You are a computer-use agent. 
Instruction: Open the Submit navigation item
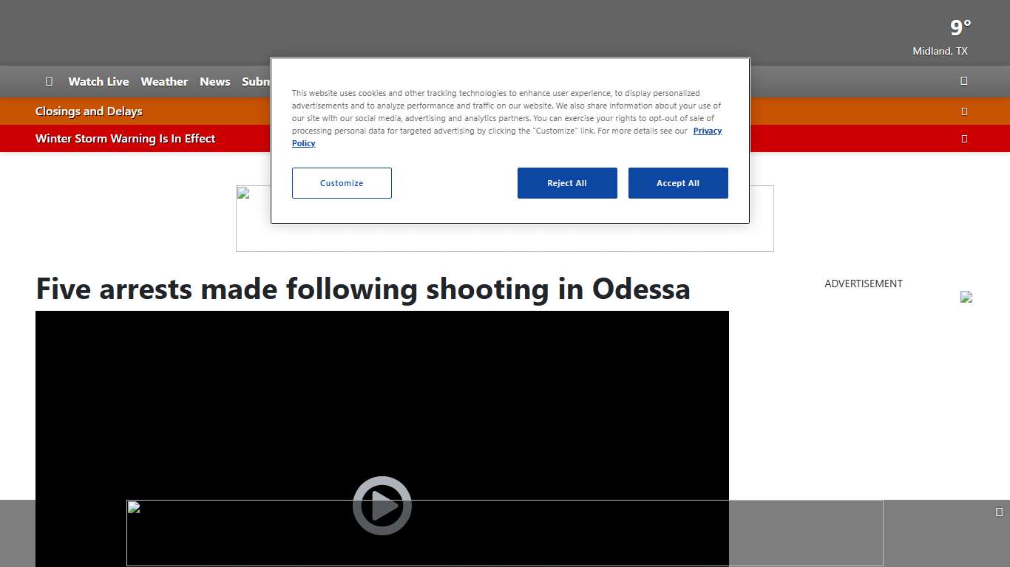(257, 81)
